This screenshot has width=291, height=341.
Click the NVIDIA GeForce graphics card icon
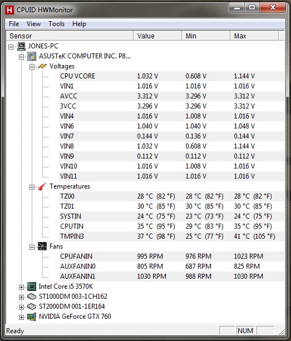(x=32, y=317)
